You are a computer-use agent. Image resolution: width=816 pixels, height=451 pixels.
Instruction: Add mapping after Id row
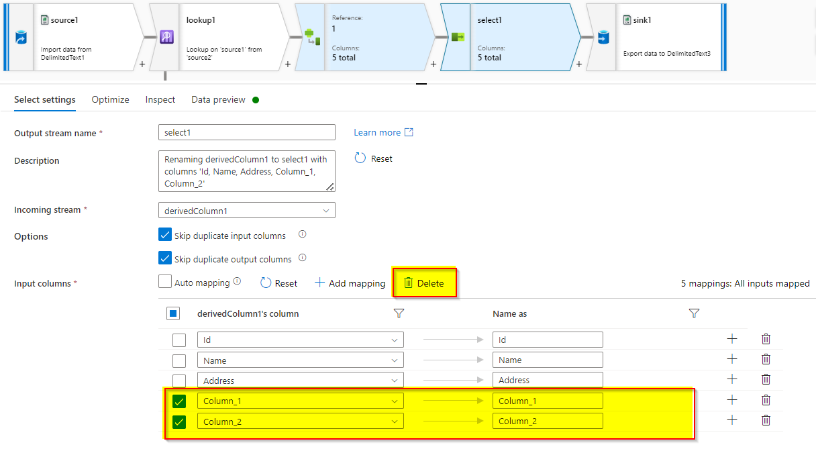pyautogui.click(x=732, y=339)
